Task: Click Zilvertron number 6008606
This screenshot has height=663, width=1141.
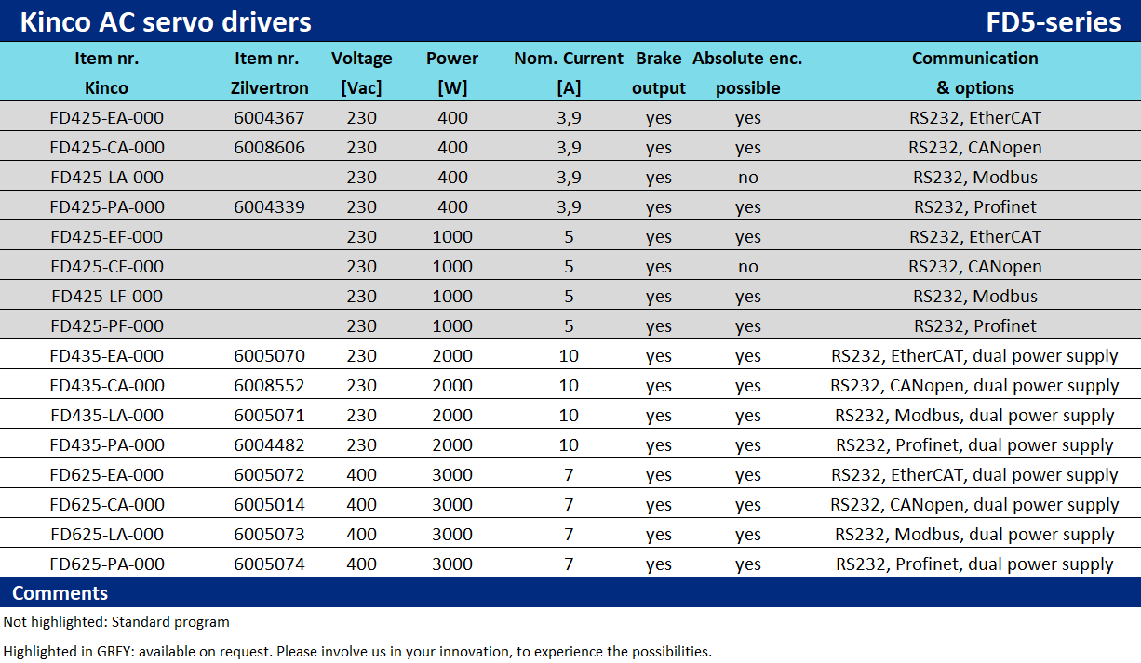Action: pyautogui.click(x=269, y=148)
